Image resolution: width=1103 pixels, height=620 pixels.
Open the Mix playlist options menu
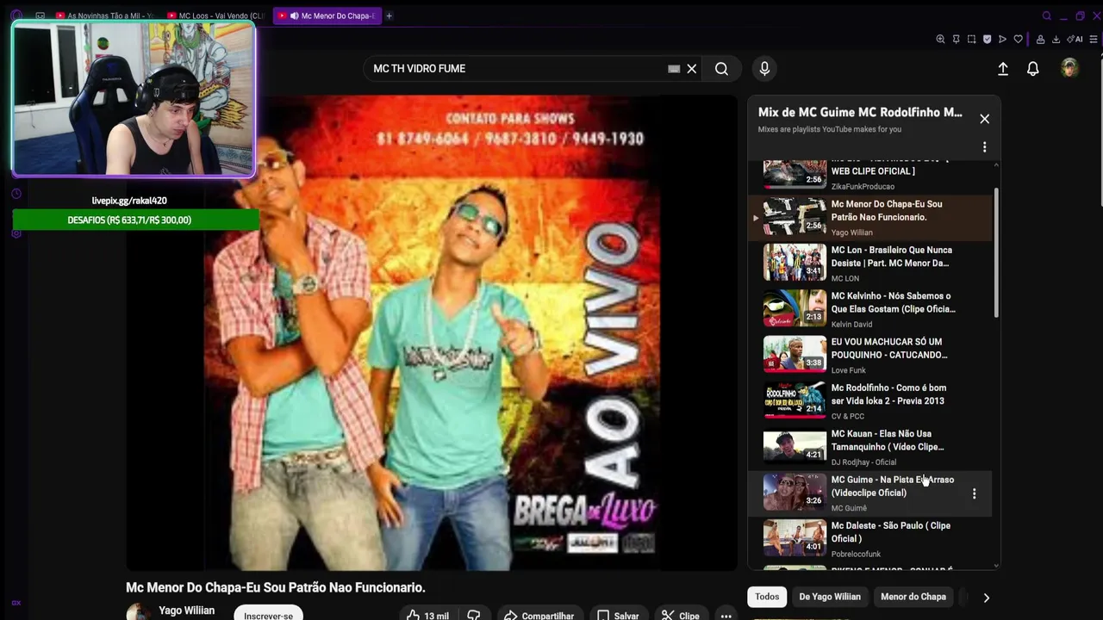click(984, 147)
